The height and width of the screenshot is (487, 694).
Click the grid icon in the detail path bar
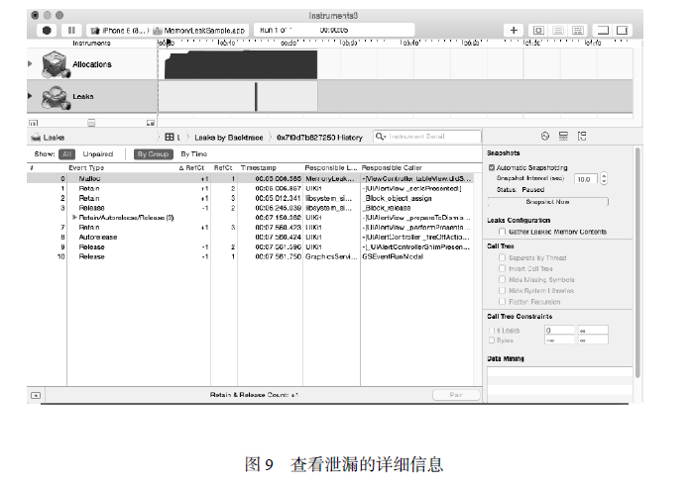(170, 137)
